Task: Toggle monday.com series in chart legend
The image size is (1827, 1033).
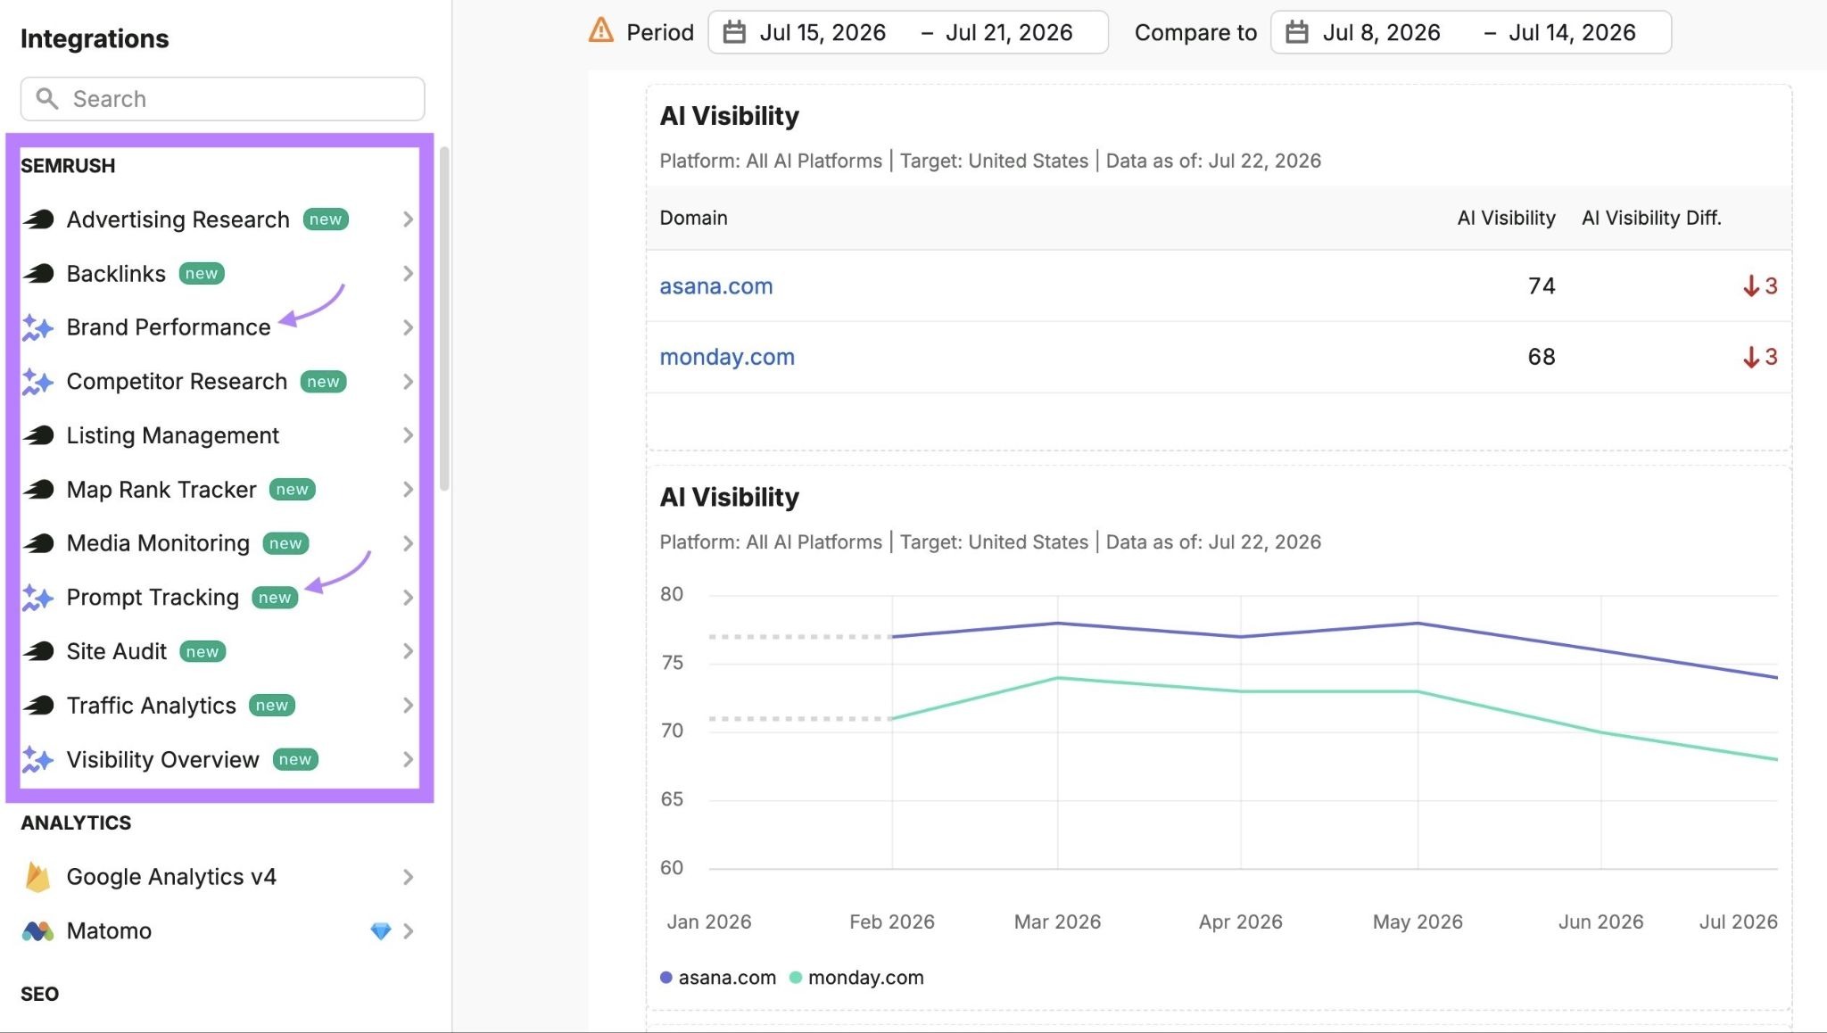Action: click(856, 978)
